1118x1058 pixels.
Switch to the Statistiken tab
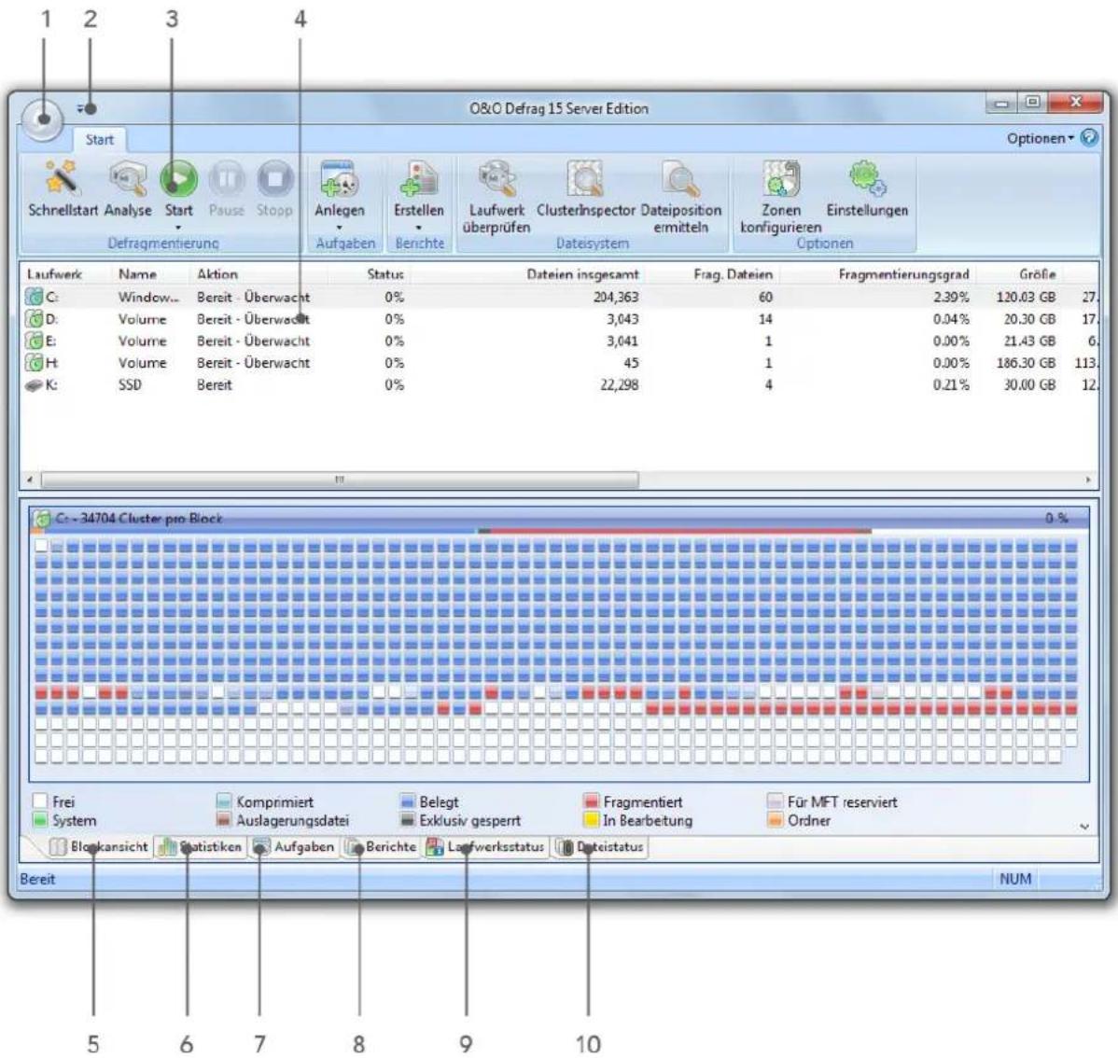pos(201,847)
